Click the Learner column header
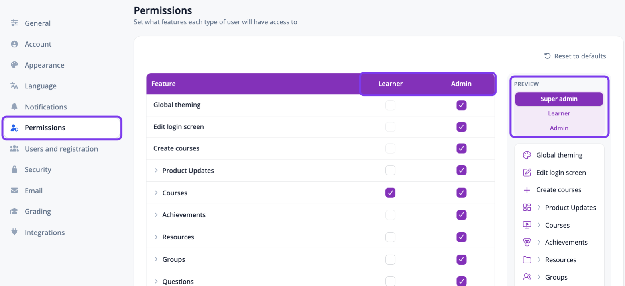The height and width of the screenshot is (286, 625). [391, 84]
